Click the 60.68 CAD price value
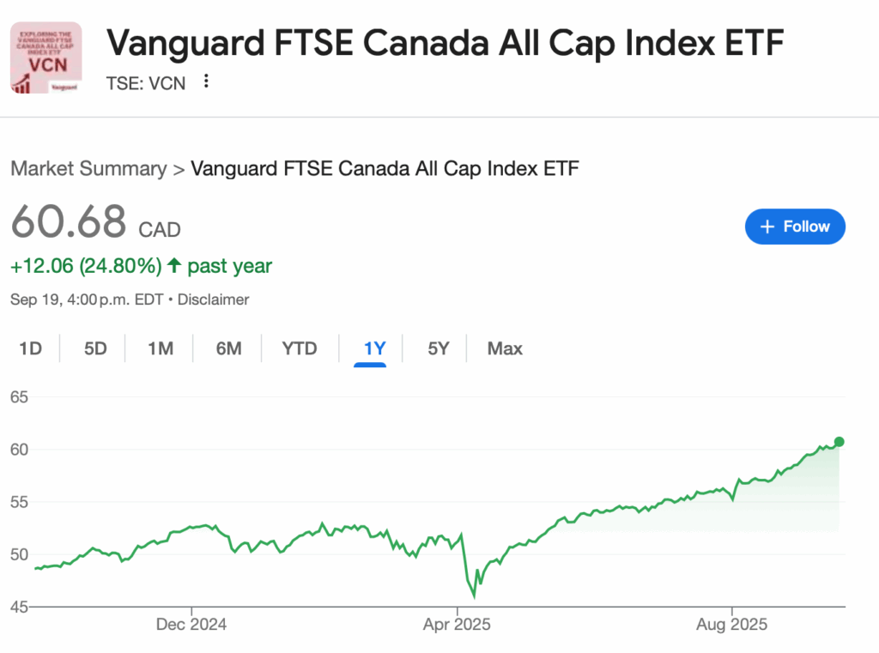The height and width of the screenshot is (653, 879). pos(69,222)
